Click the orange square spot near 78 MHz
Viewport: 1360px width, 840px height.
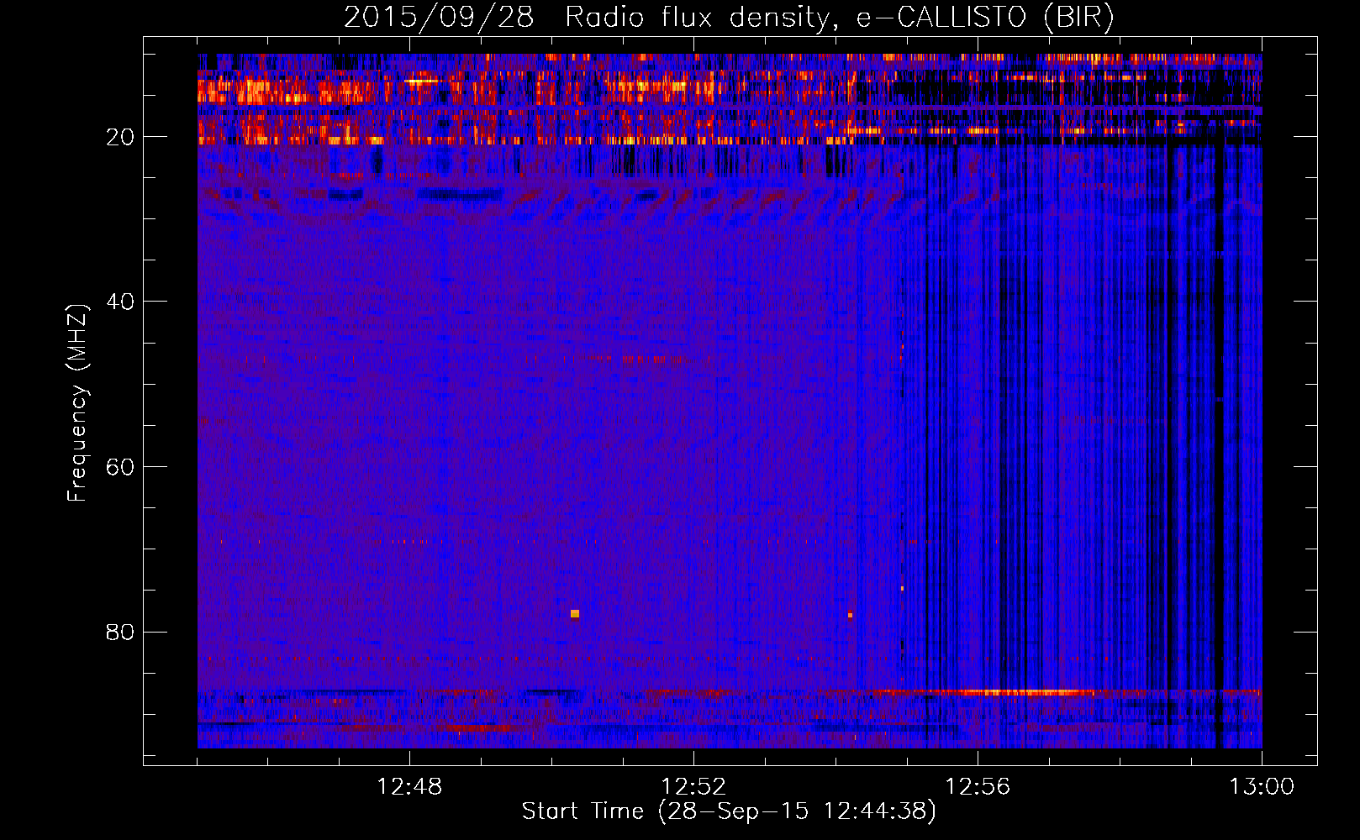[575, 614]
